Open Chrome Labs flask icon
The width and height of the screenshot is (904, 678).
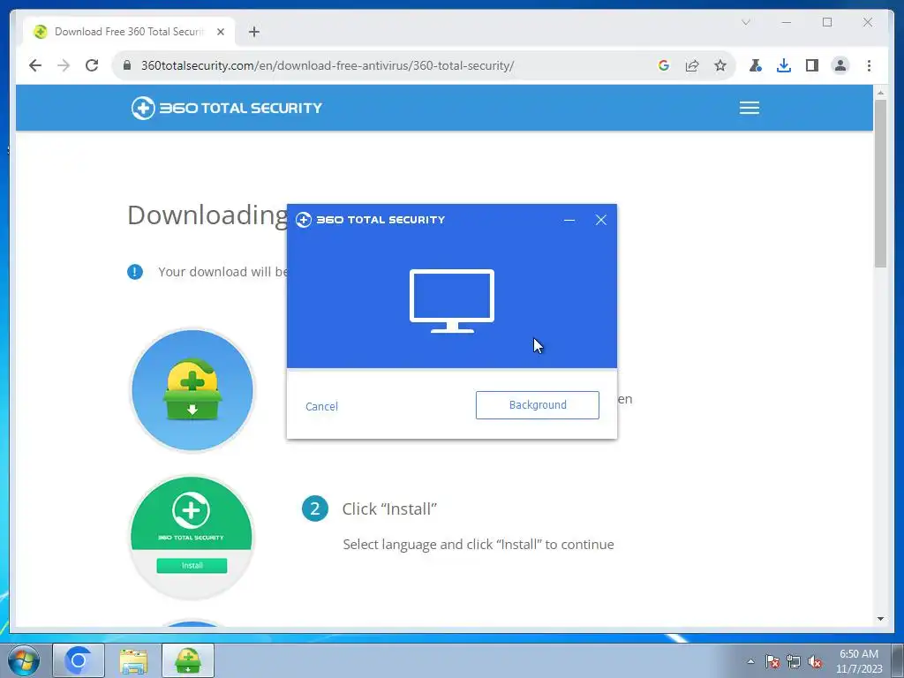pyautogui.click(x=756, y=65)
